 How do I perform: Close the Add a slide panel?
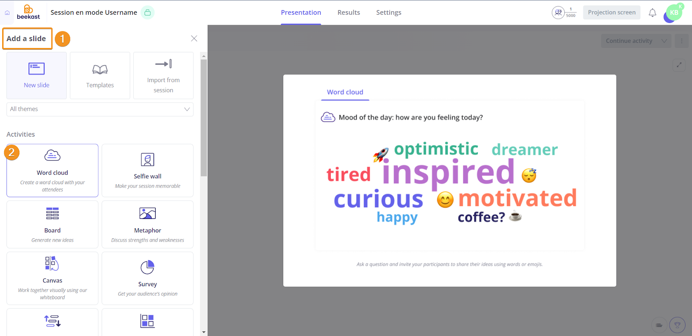point(194,38)
